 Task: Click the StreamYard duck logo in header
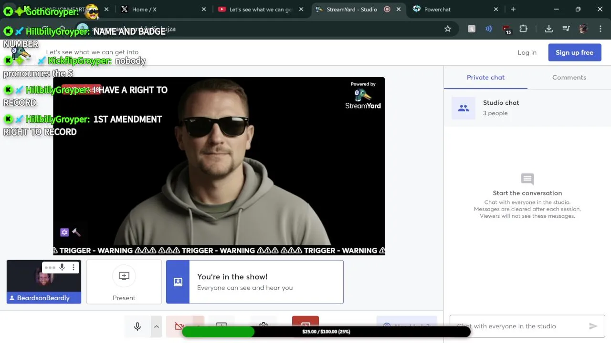click(21, 53)
